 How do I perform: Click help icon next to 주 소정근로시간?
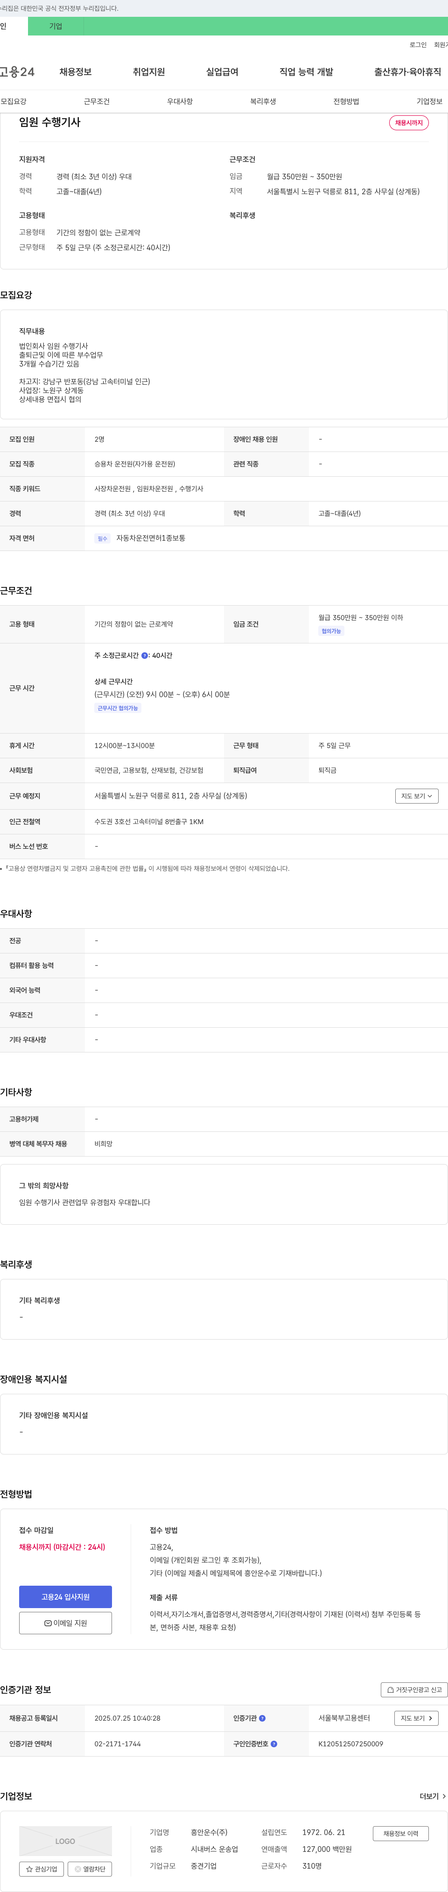coord(145,655)
